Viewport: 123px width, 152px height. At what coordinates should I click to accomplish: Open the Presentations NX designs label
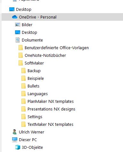click(51, 109)
